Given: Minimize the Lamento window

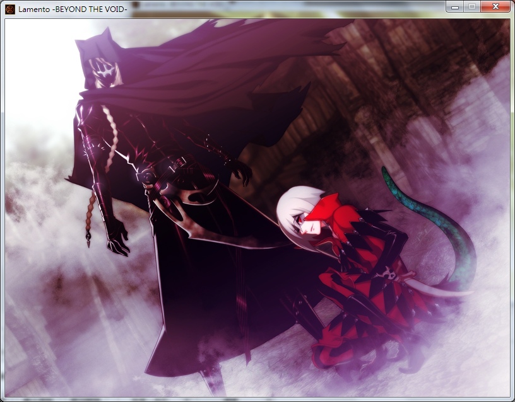Looking at the screenshot, I should [x=455, y=6].
